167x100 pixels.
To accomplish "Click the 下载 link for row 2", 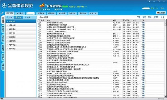I will click(x=143, y=25).
